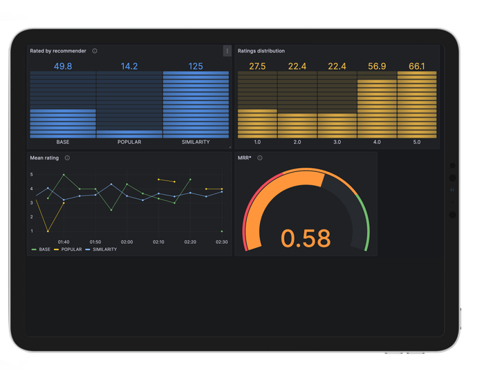The image size is (484, 380).
Task: Click the Mean rating info icon
Action: coord(67,158)
